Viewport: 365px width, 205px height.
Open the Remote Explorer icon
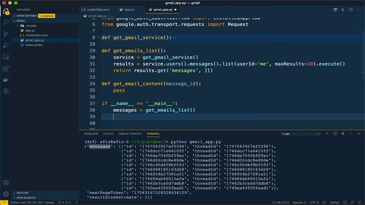point(6,57)
